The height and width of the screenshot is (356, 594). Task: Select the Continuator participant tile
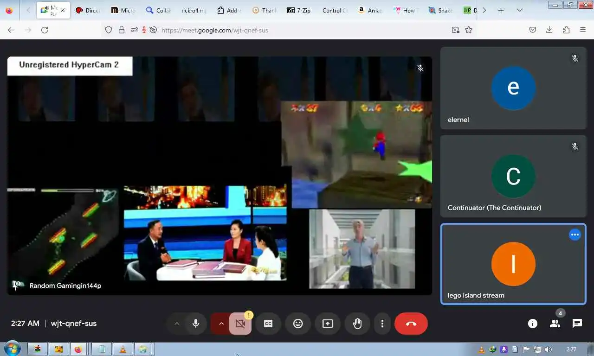click(513, 176)
